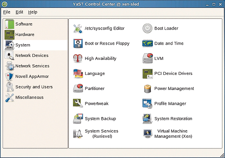
Task: Launch the LVM disk icon
Action: tap(147, 58)
